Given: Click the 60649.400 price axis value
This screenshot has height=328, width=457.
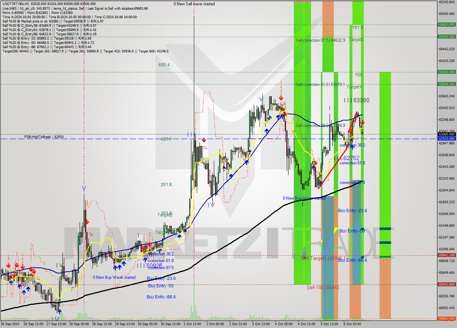Looking at the screenshot, I should pyautogui.click(x=446, y=272).
